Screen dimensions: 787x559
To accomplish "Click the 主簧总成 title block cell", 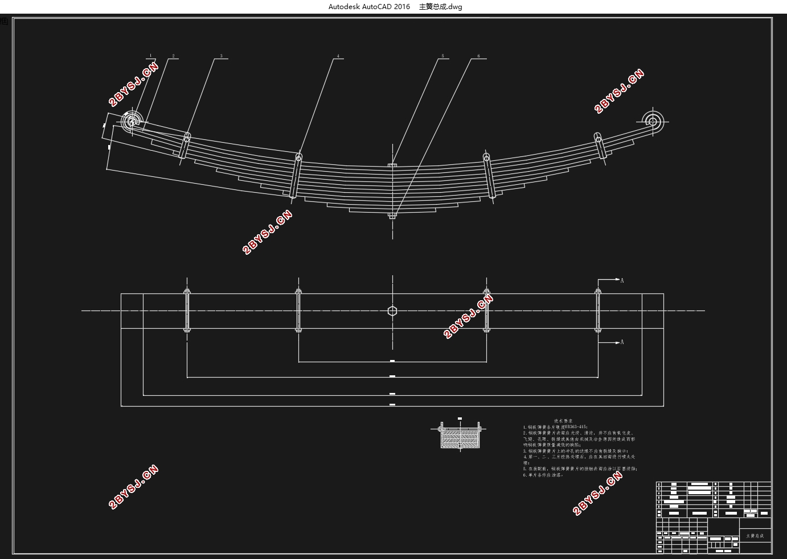I will point(755,536).
